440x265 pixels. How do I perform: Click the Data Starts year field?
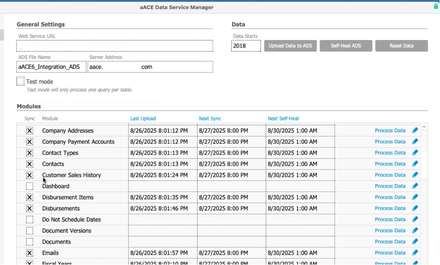coord(246,46)
